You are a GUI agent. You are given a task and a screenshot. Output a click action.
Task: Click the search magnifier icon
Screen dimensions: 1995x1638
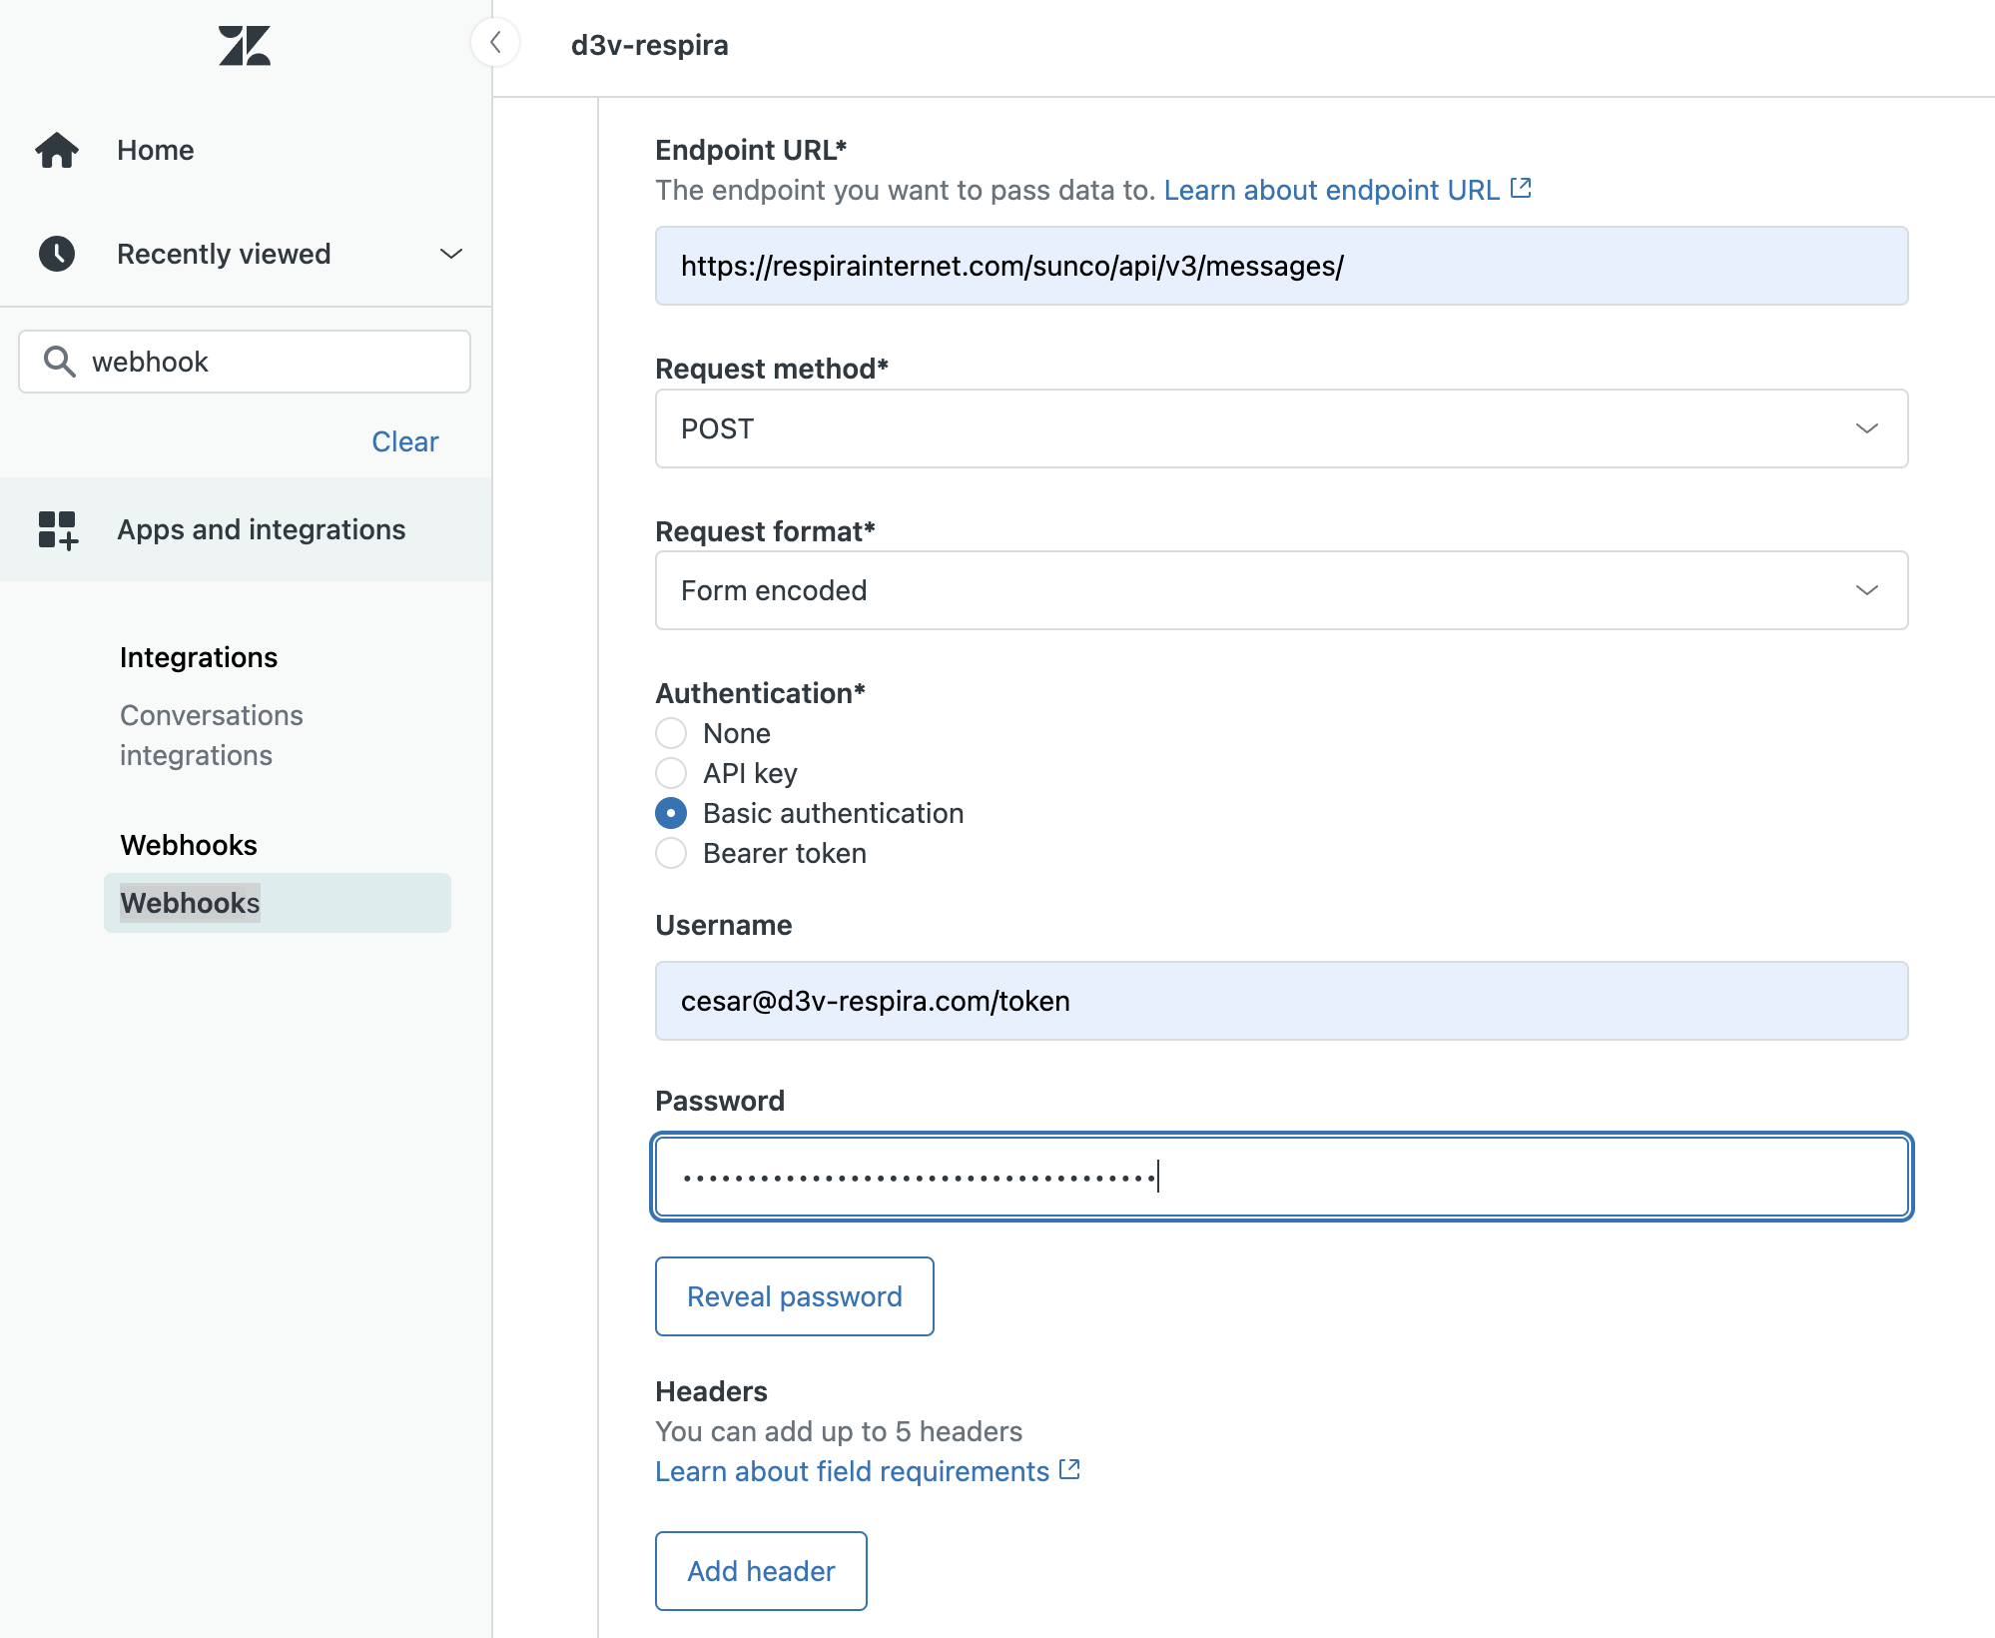tap(60, 362)
